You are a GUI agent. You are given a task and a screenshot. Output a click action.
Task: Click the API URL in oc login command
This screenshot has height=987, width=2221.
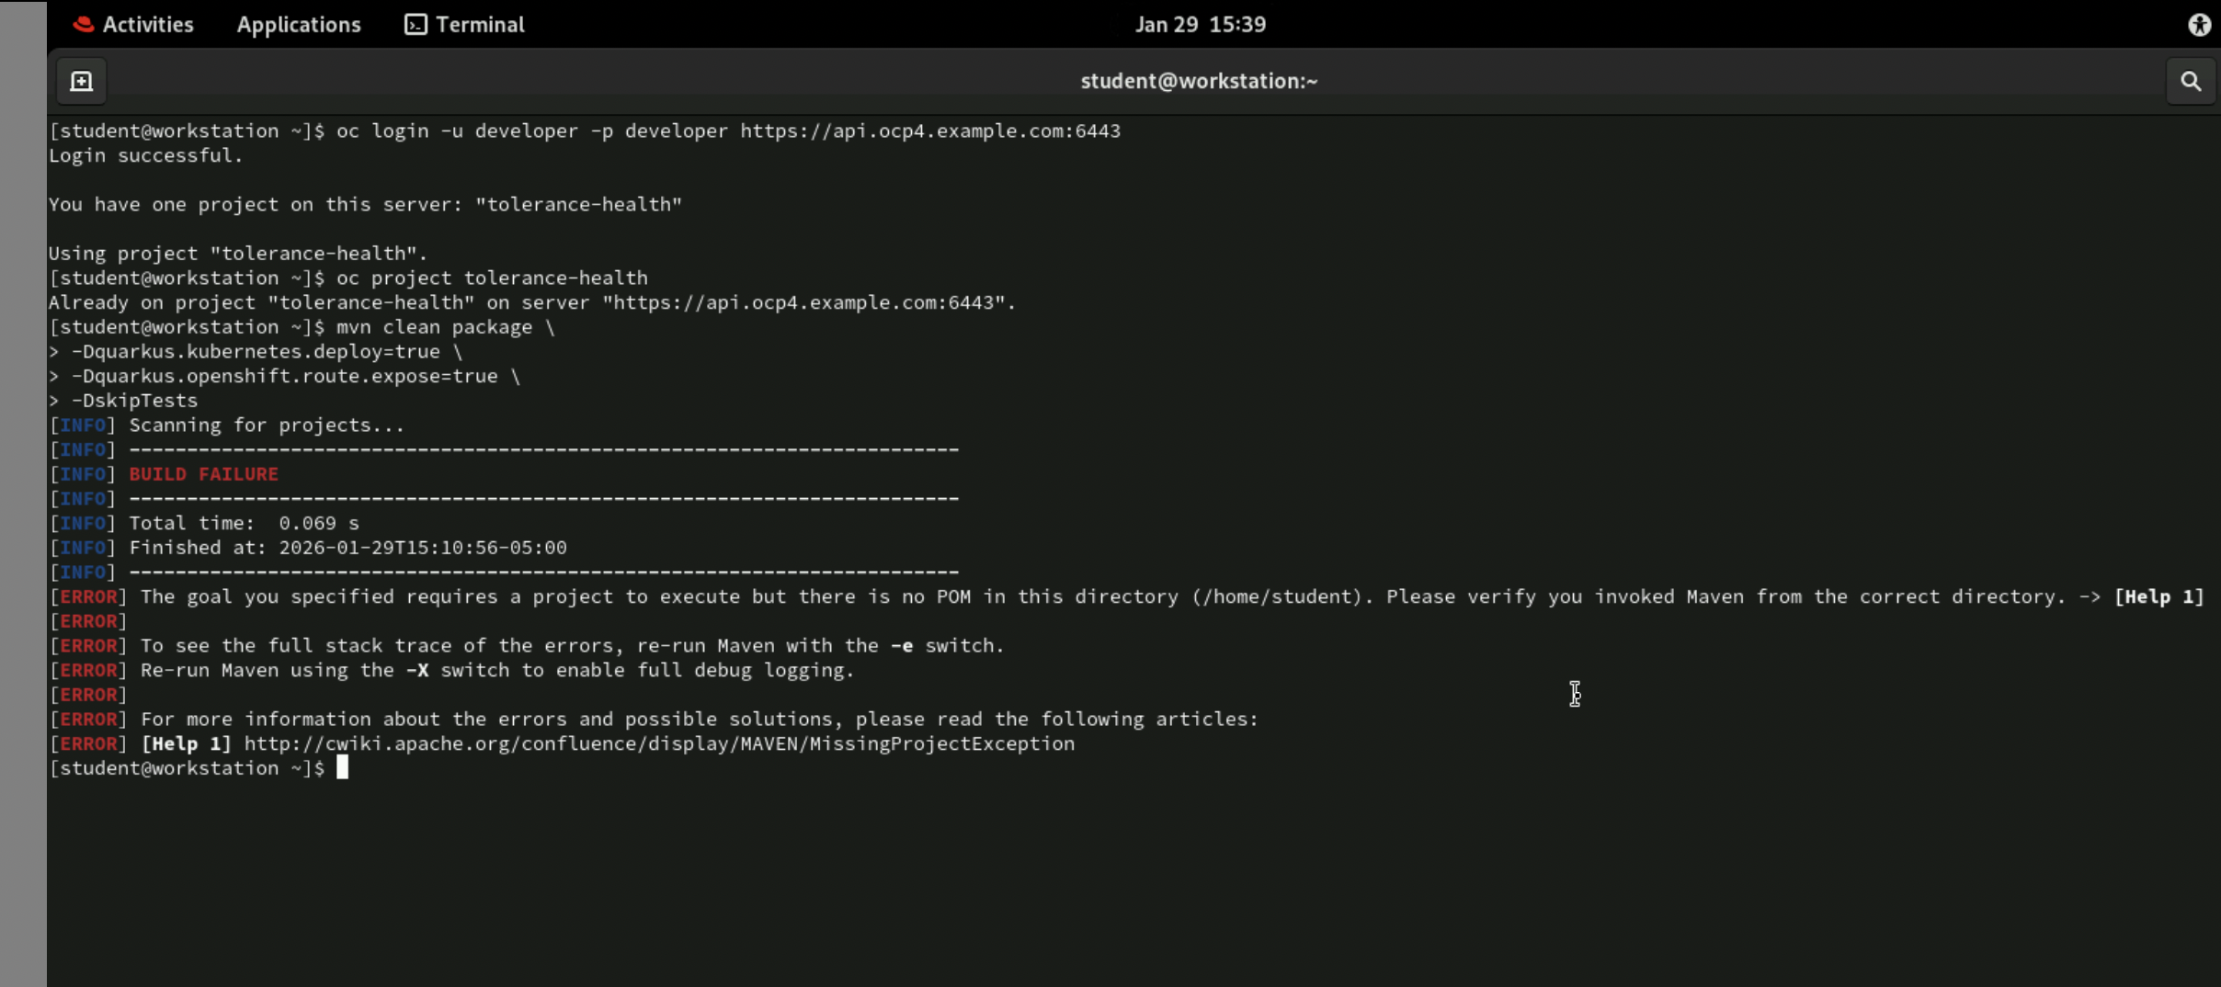929,131
